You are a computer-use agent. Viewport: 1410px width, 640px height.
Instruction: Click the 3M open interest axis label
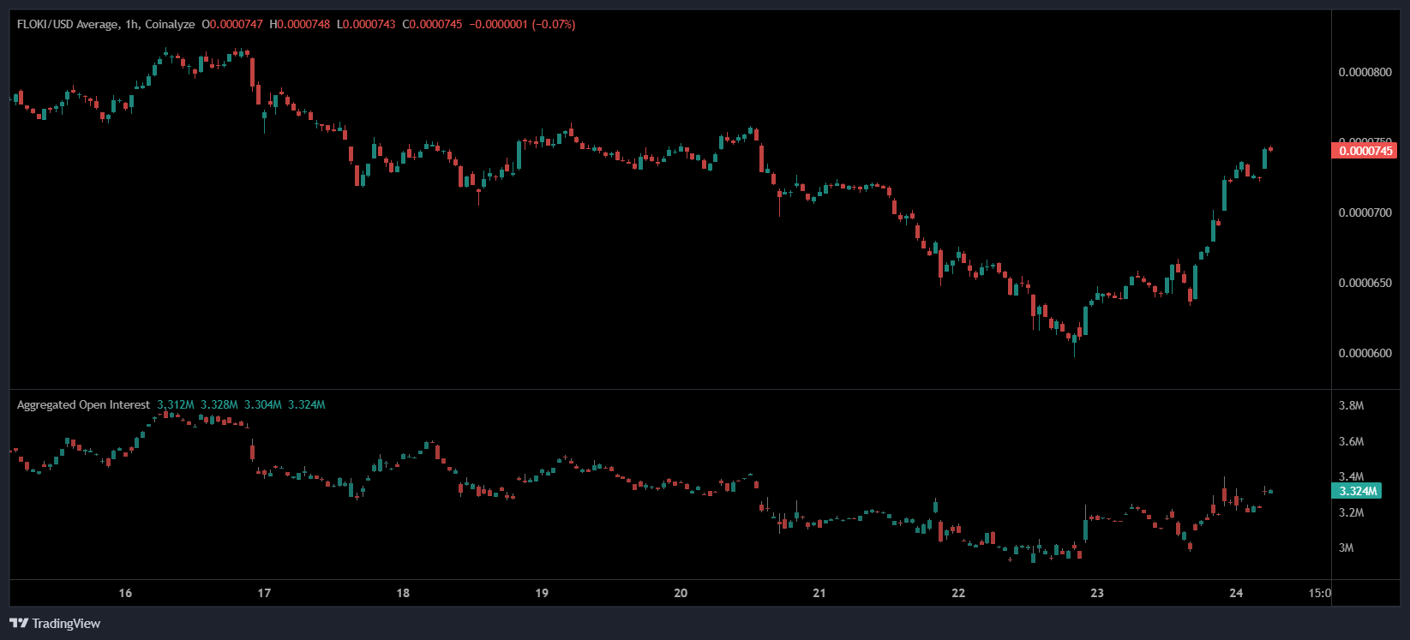[1347, 547]
